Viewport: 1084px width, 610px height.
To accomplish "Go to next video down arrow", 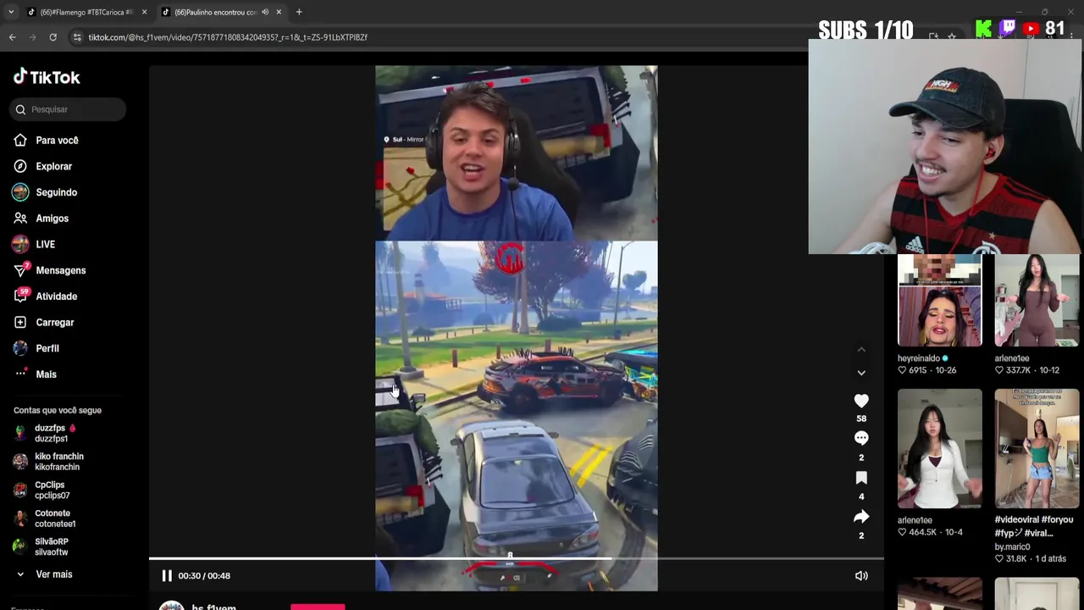I will (861, 373).
